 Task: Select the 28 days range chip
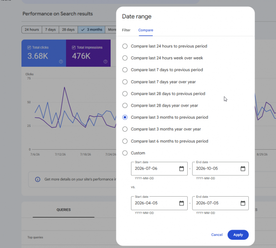(68, 30)
